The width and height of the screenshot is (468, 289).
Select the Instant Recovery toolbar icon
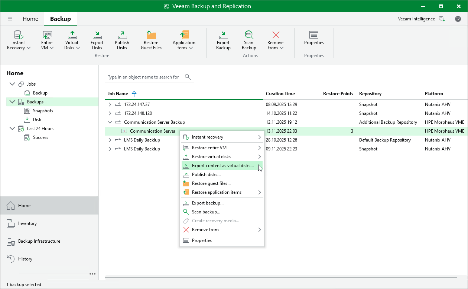coord(18,40)
